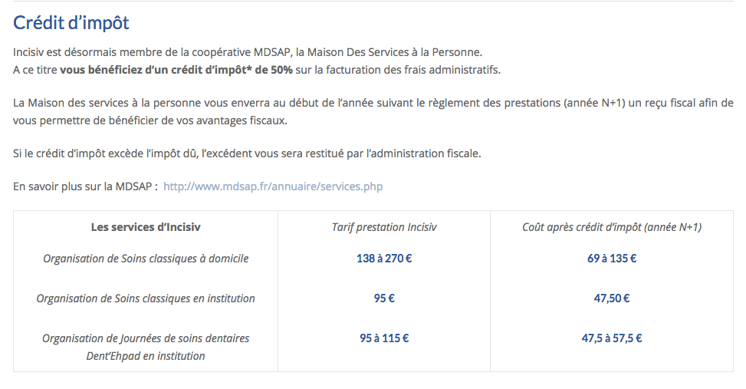This screenshot has height=389, width=746.
Task: Click the "En savoir plus sur la MDSAP" text
Action: tap(85, 186)
